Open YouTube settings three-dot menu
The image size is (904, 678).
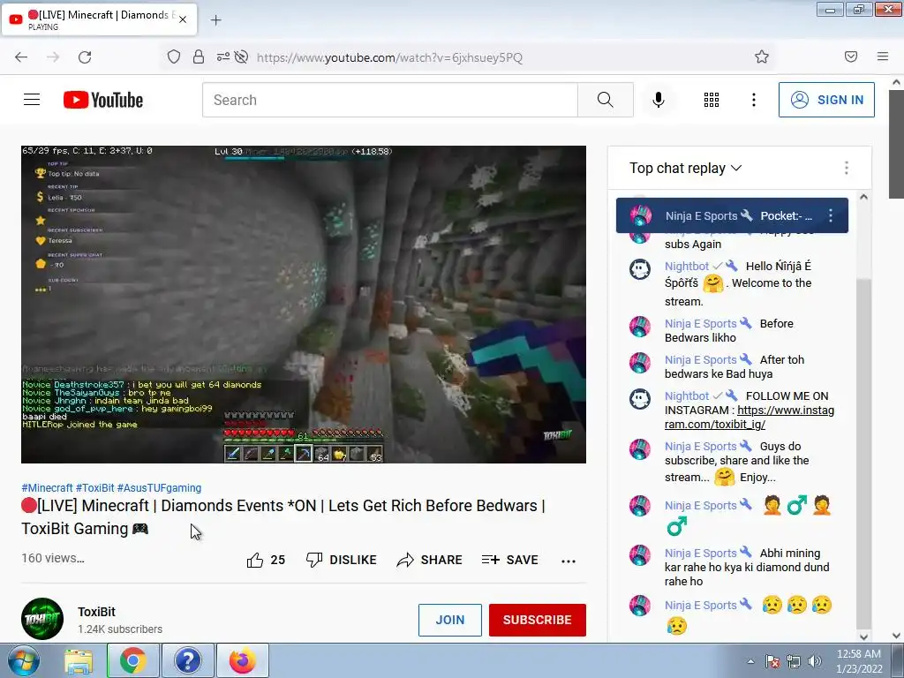pos(754,100)
